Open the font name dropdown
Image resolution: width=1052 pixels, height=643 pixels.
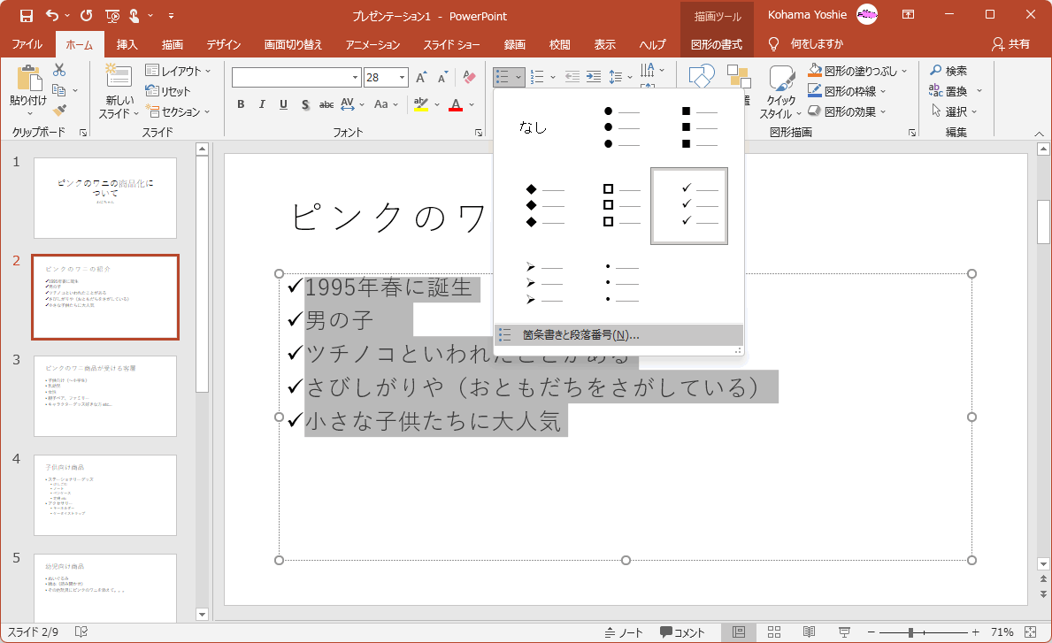(x=356, y=78)
